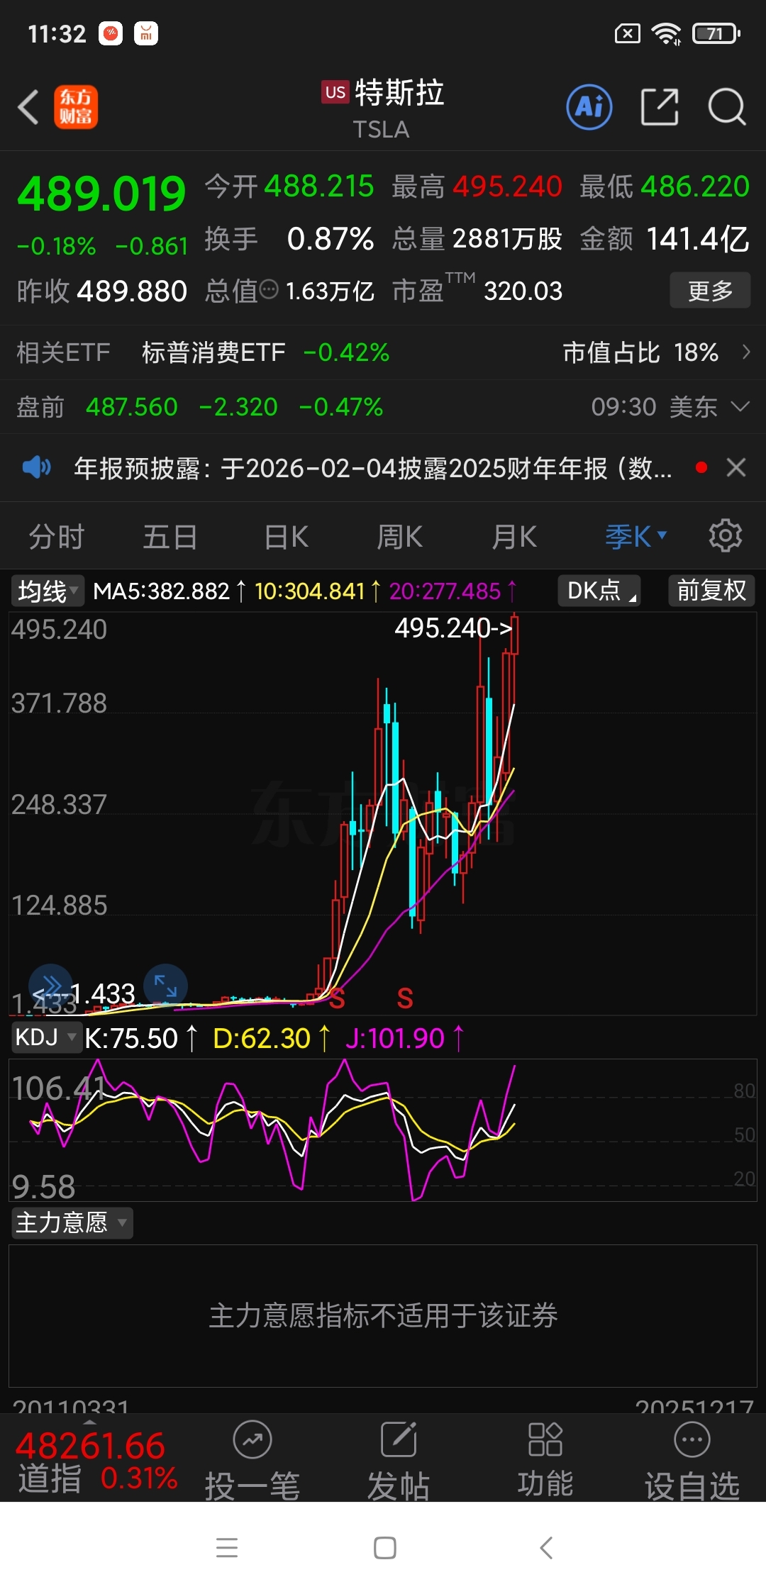766x1594 pixels.
Task: Tap the double-arrow scroll chart icon
Action: click(x=50, y=986)
